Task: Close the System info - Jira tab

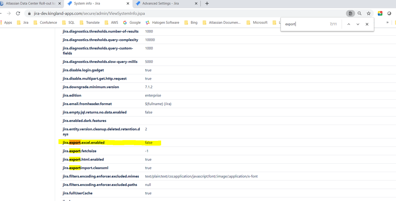Action: (x=128, y=4)
